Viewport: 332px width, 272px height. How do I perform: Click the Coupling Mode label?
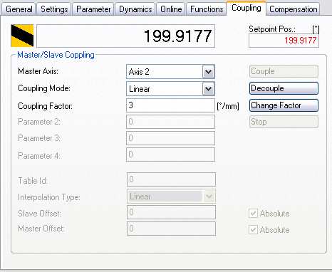tap(44, 88)
